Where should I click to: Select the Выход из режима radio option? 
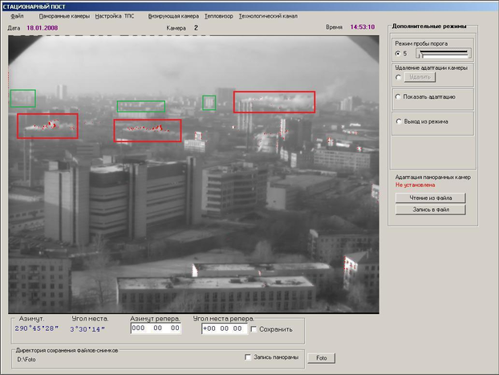pyautogui.click(x=398, y=121)
